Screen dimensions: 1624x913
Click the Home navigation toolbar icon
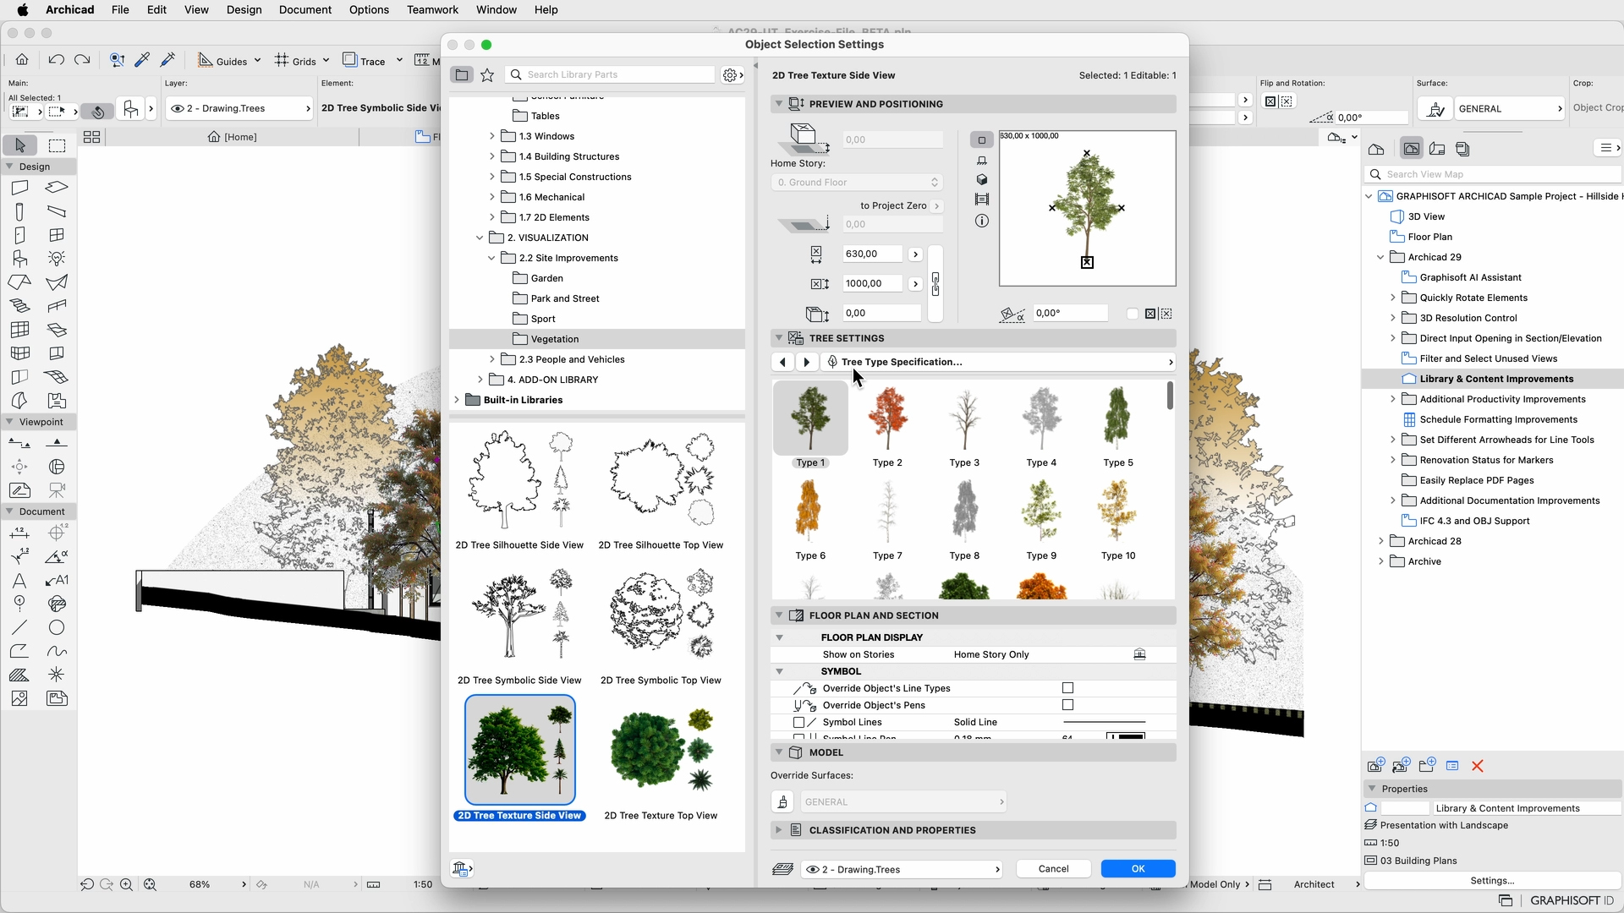pos(22,60)
